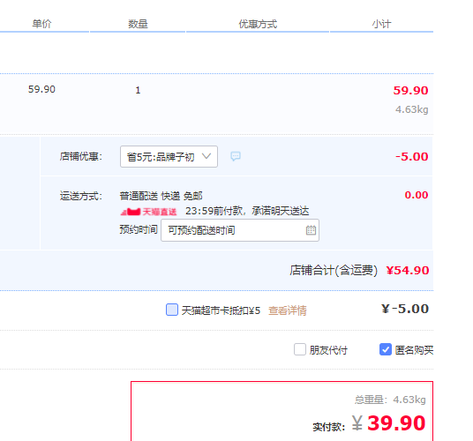The height and width of the screenshot is (441, 473).
Task: Expand the 省5元:品牌子初 discount dropdown
Action: [x=169, y=156]
